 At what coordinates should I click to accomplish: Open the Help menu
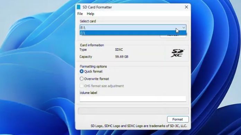(90, 14)
